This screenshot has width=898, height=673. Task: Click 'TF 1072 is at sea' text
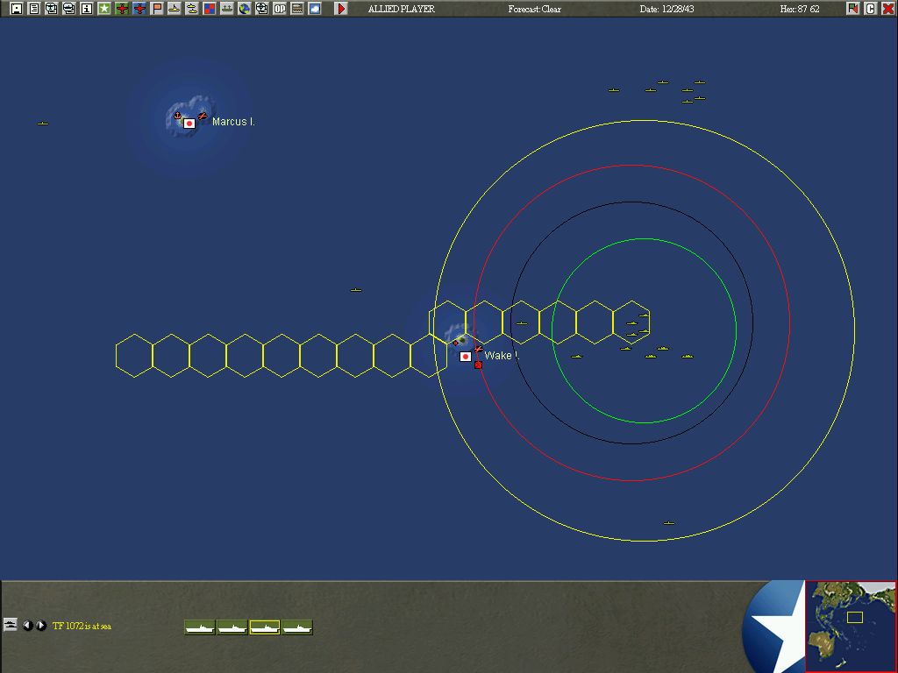pyautogui.click(x=82, y=626)
